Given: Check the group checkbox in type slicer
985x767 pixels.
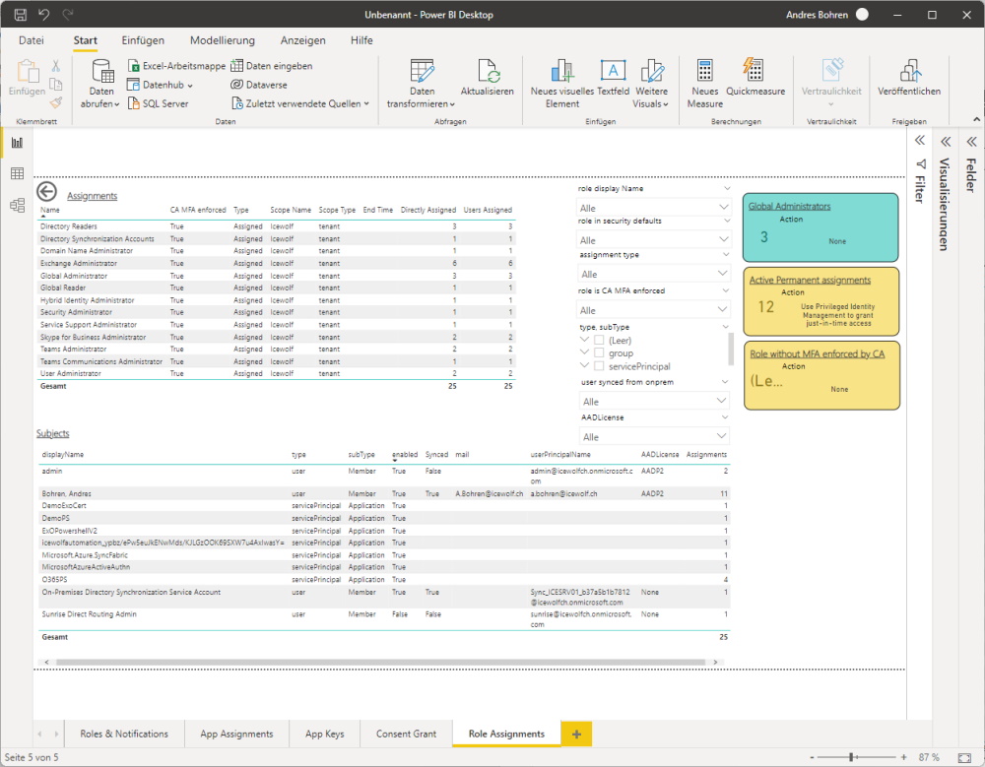Looking at the screenshot, I should pos(599,353).
